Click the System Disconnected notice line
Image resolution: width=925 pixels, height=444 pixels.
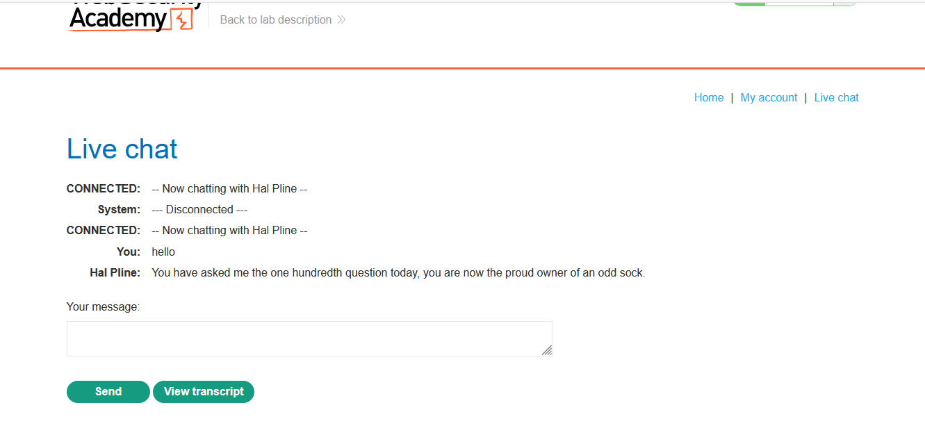point(199,210)
